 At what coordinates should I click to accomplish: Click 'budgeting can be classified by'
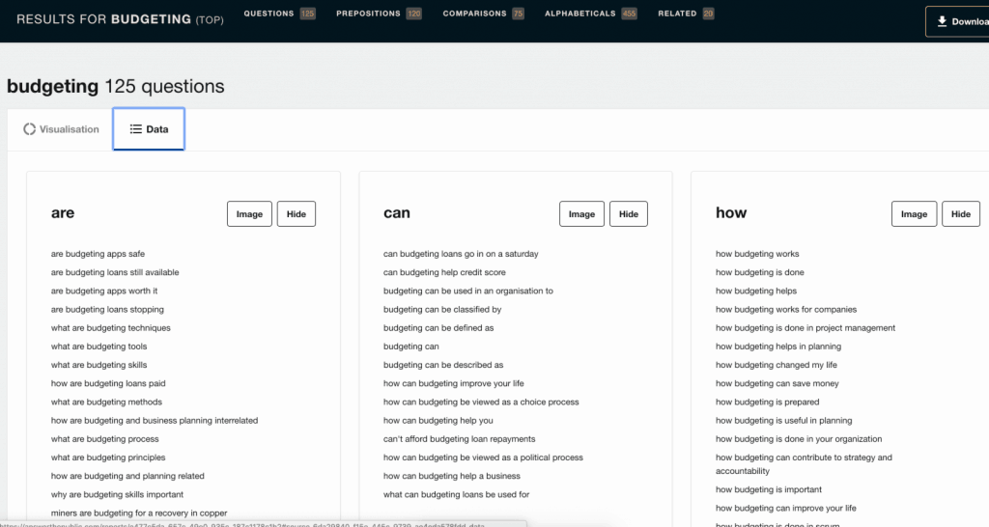pyautogui.click(x=442, y=310)
